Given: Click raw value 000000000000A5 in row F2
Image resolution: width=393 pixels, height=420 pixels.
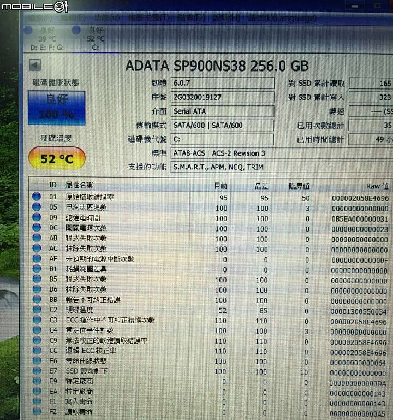Looking at the screenshot, I should [358, 413].
